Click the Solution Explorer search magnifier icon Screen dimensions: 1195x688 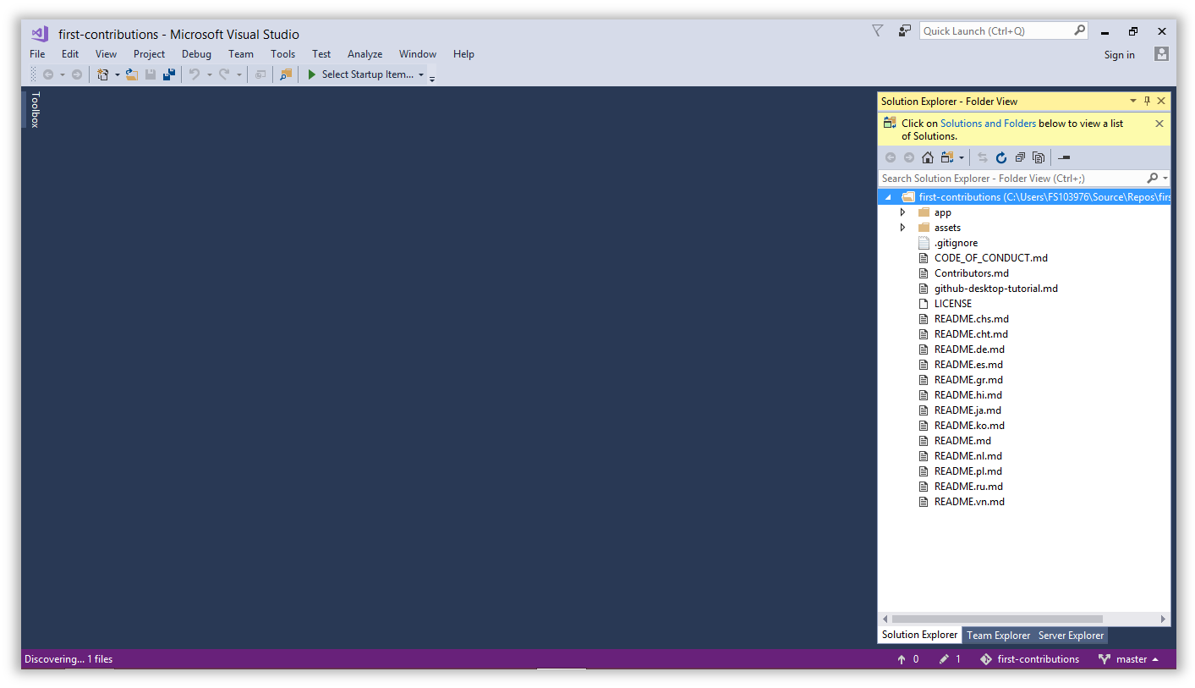[x=1152, y=179]
